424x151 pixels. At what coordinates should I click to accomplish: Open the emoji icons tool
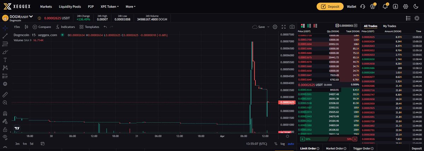[5, 84]
